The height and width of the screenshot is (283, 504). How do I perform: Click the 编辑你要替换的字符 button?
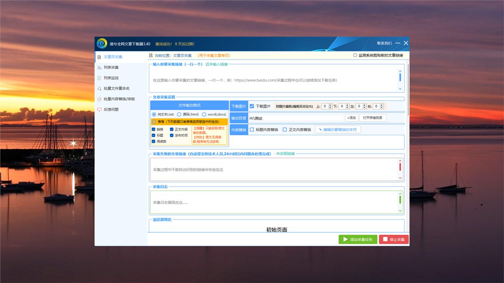(338, 130)
